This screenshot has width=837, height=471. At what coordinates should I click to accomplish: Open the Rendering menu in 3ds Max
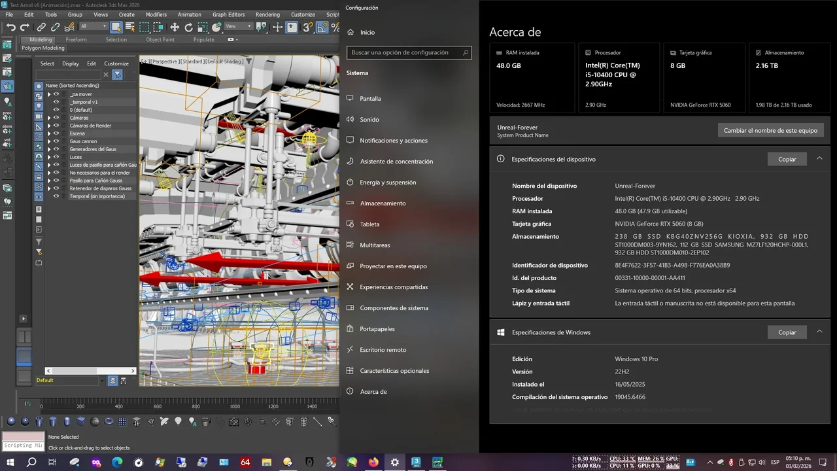point(267,14)
